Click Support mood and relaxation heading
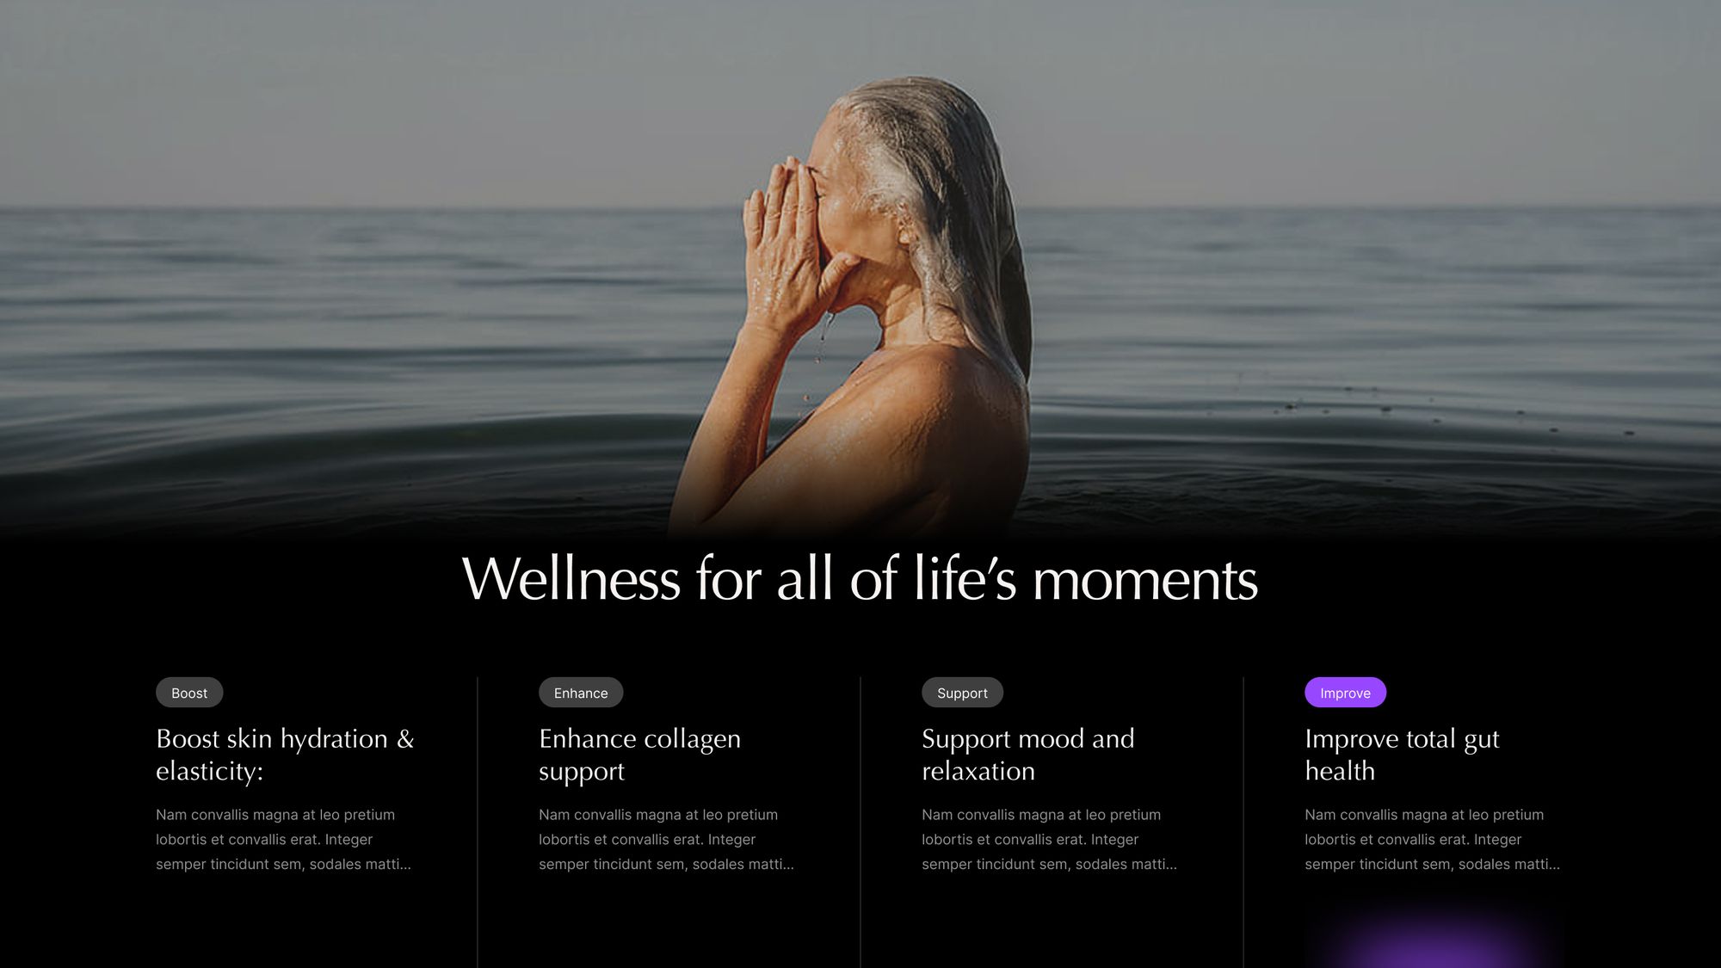The width and height of the screenshot is (1721, 968). coord(1027,755)
